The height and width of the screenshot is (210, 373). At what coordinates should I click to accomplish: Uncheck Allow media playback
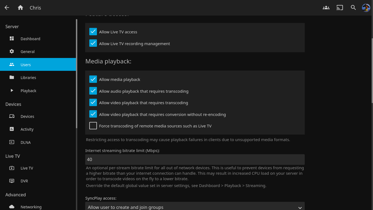pos(93,79)
